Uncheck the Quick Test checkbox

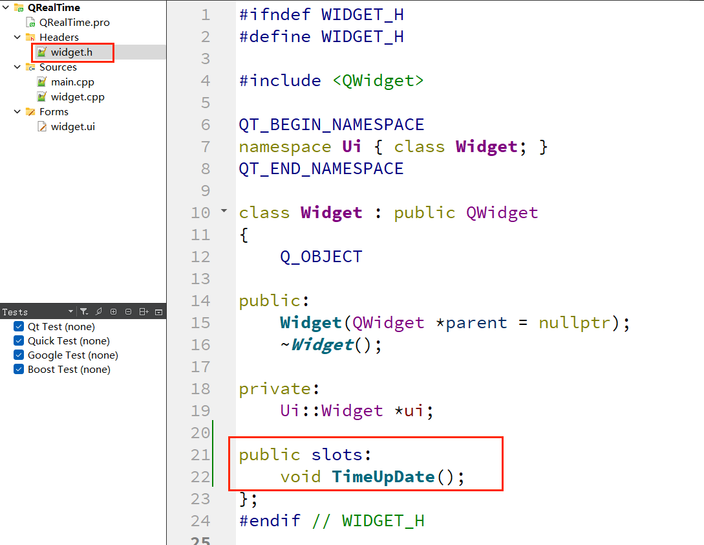[19, 341]
